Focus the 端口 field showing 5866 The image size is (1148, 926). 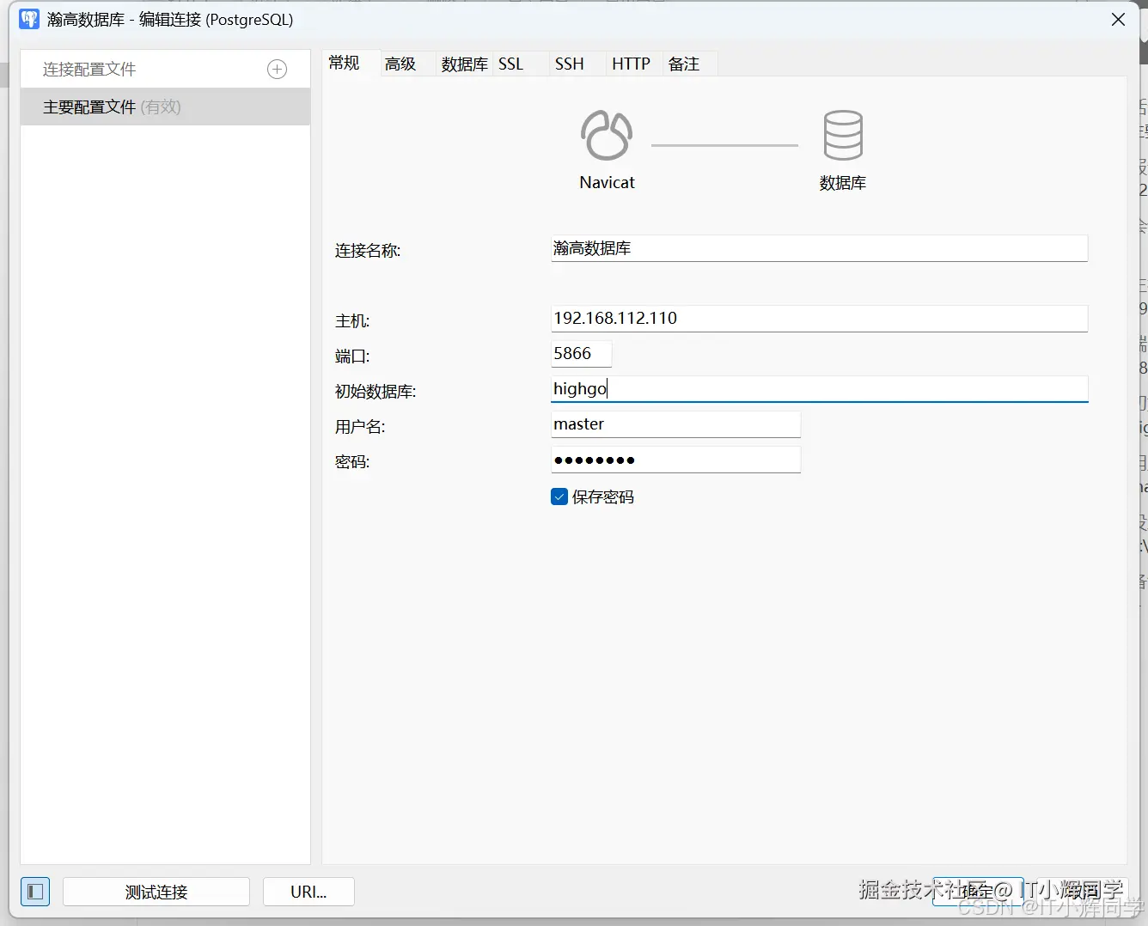click(x=582, y=354)
